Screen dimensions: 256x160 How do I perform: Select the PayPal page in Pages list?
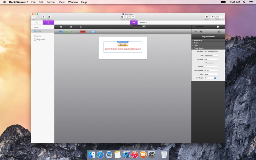[43, 31]
